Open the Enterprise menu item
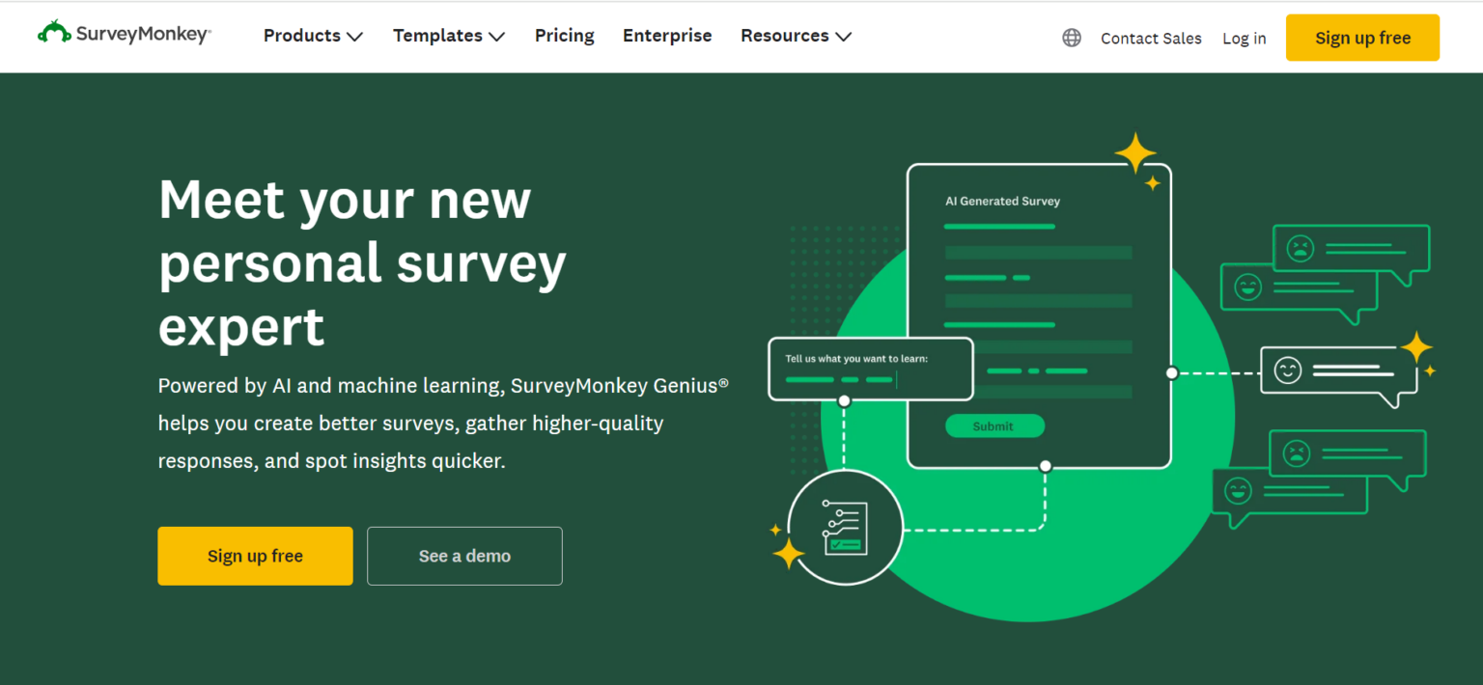1483x685 pixels. click(667, 36)
